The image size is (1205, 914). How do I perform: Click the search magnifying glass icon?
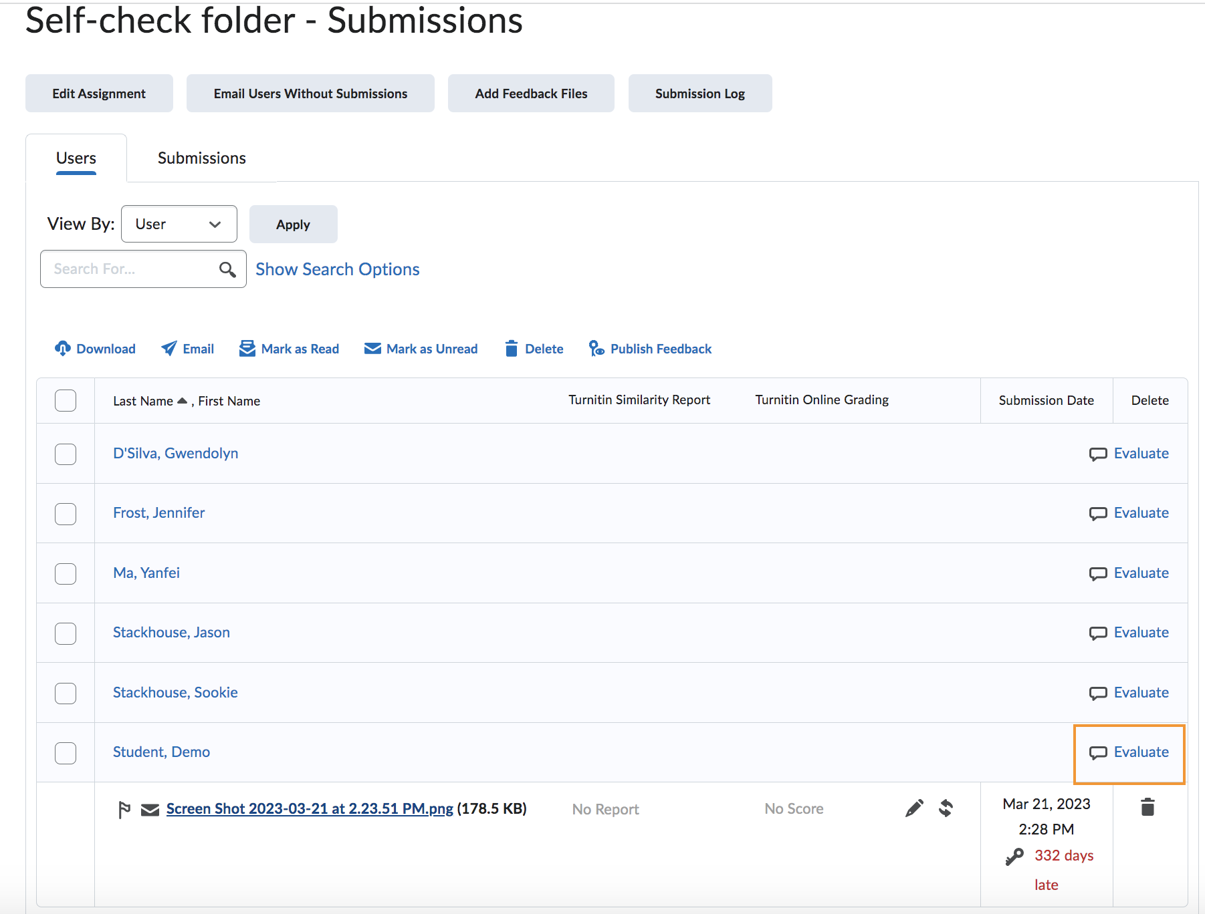pos(227,269)
